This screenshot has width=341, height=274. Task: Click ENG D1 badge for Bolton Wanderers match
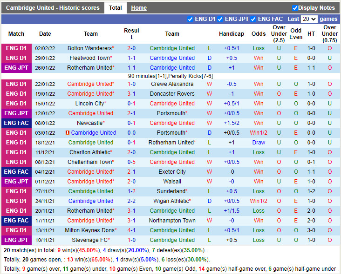tap(16, 48)
